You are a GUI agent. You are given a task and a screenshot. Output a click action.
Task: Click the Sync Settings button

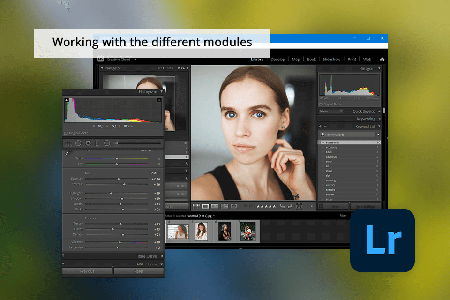[x=366, y=206]
